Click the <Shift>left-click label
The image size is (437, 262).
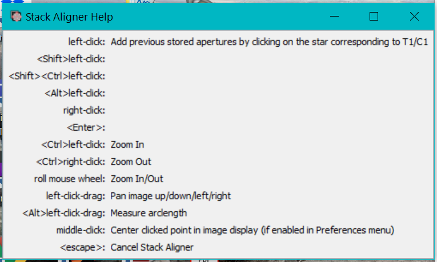[71, 59]
